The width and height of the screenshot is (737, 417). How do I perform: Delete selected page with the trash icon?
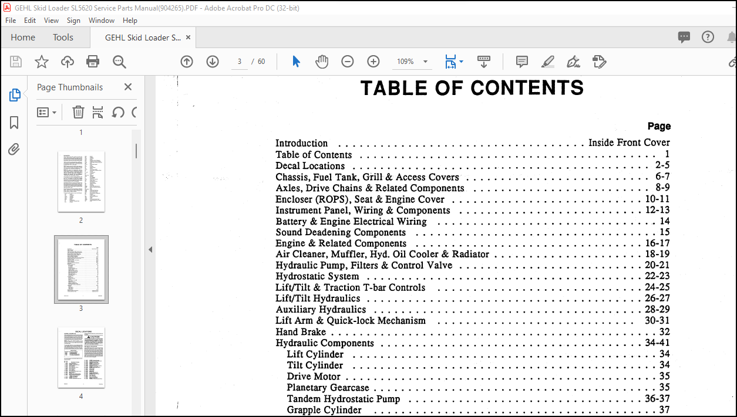[x=78, y=112]
